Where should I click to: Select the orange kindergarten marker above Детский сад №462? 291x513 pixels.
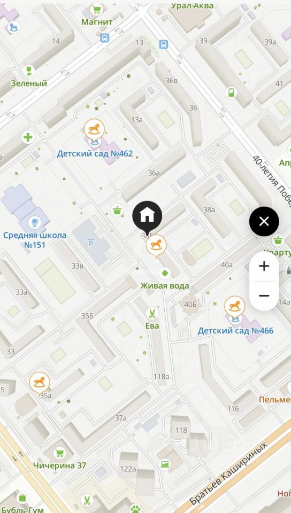94,129
